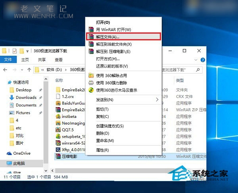This screenshot has width=238, height=193.
Task: Sort by 类型 column header
Action: pyautogui.click(x=180, y=80)
